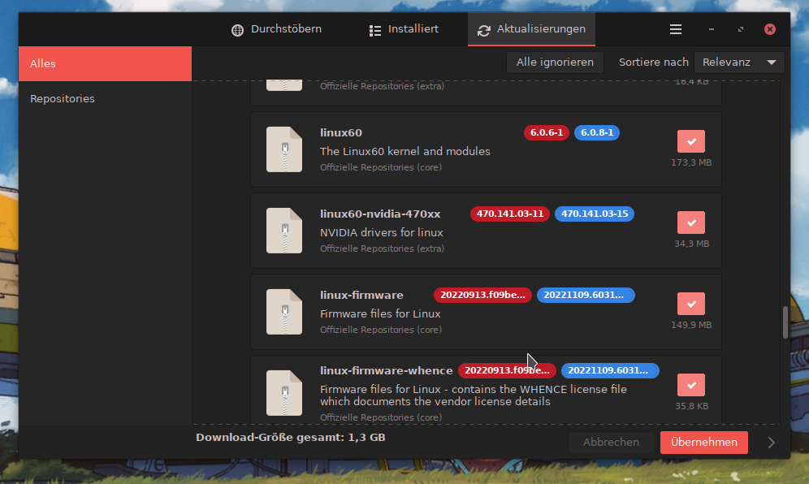Close the window with the red X
Viewport: 809px width, 484px height.
click(x=770, y=29)
